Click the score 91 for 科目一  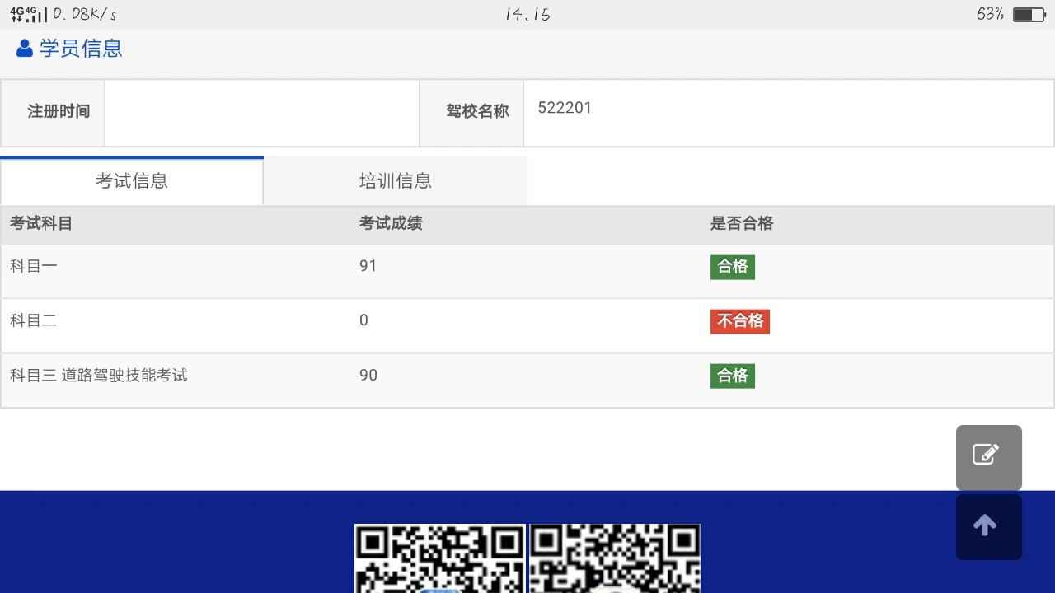[x=368, y=266]
